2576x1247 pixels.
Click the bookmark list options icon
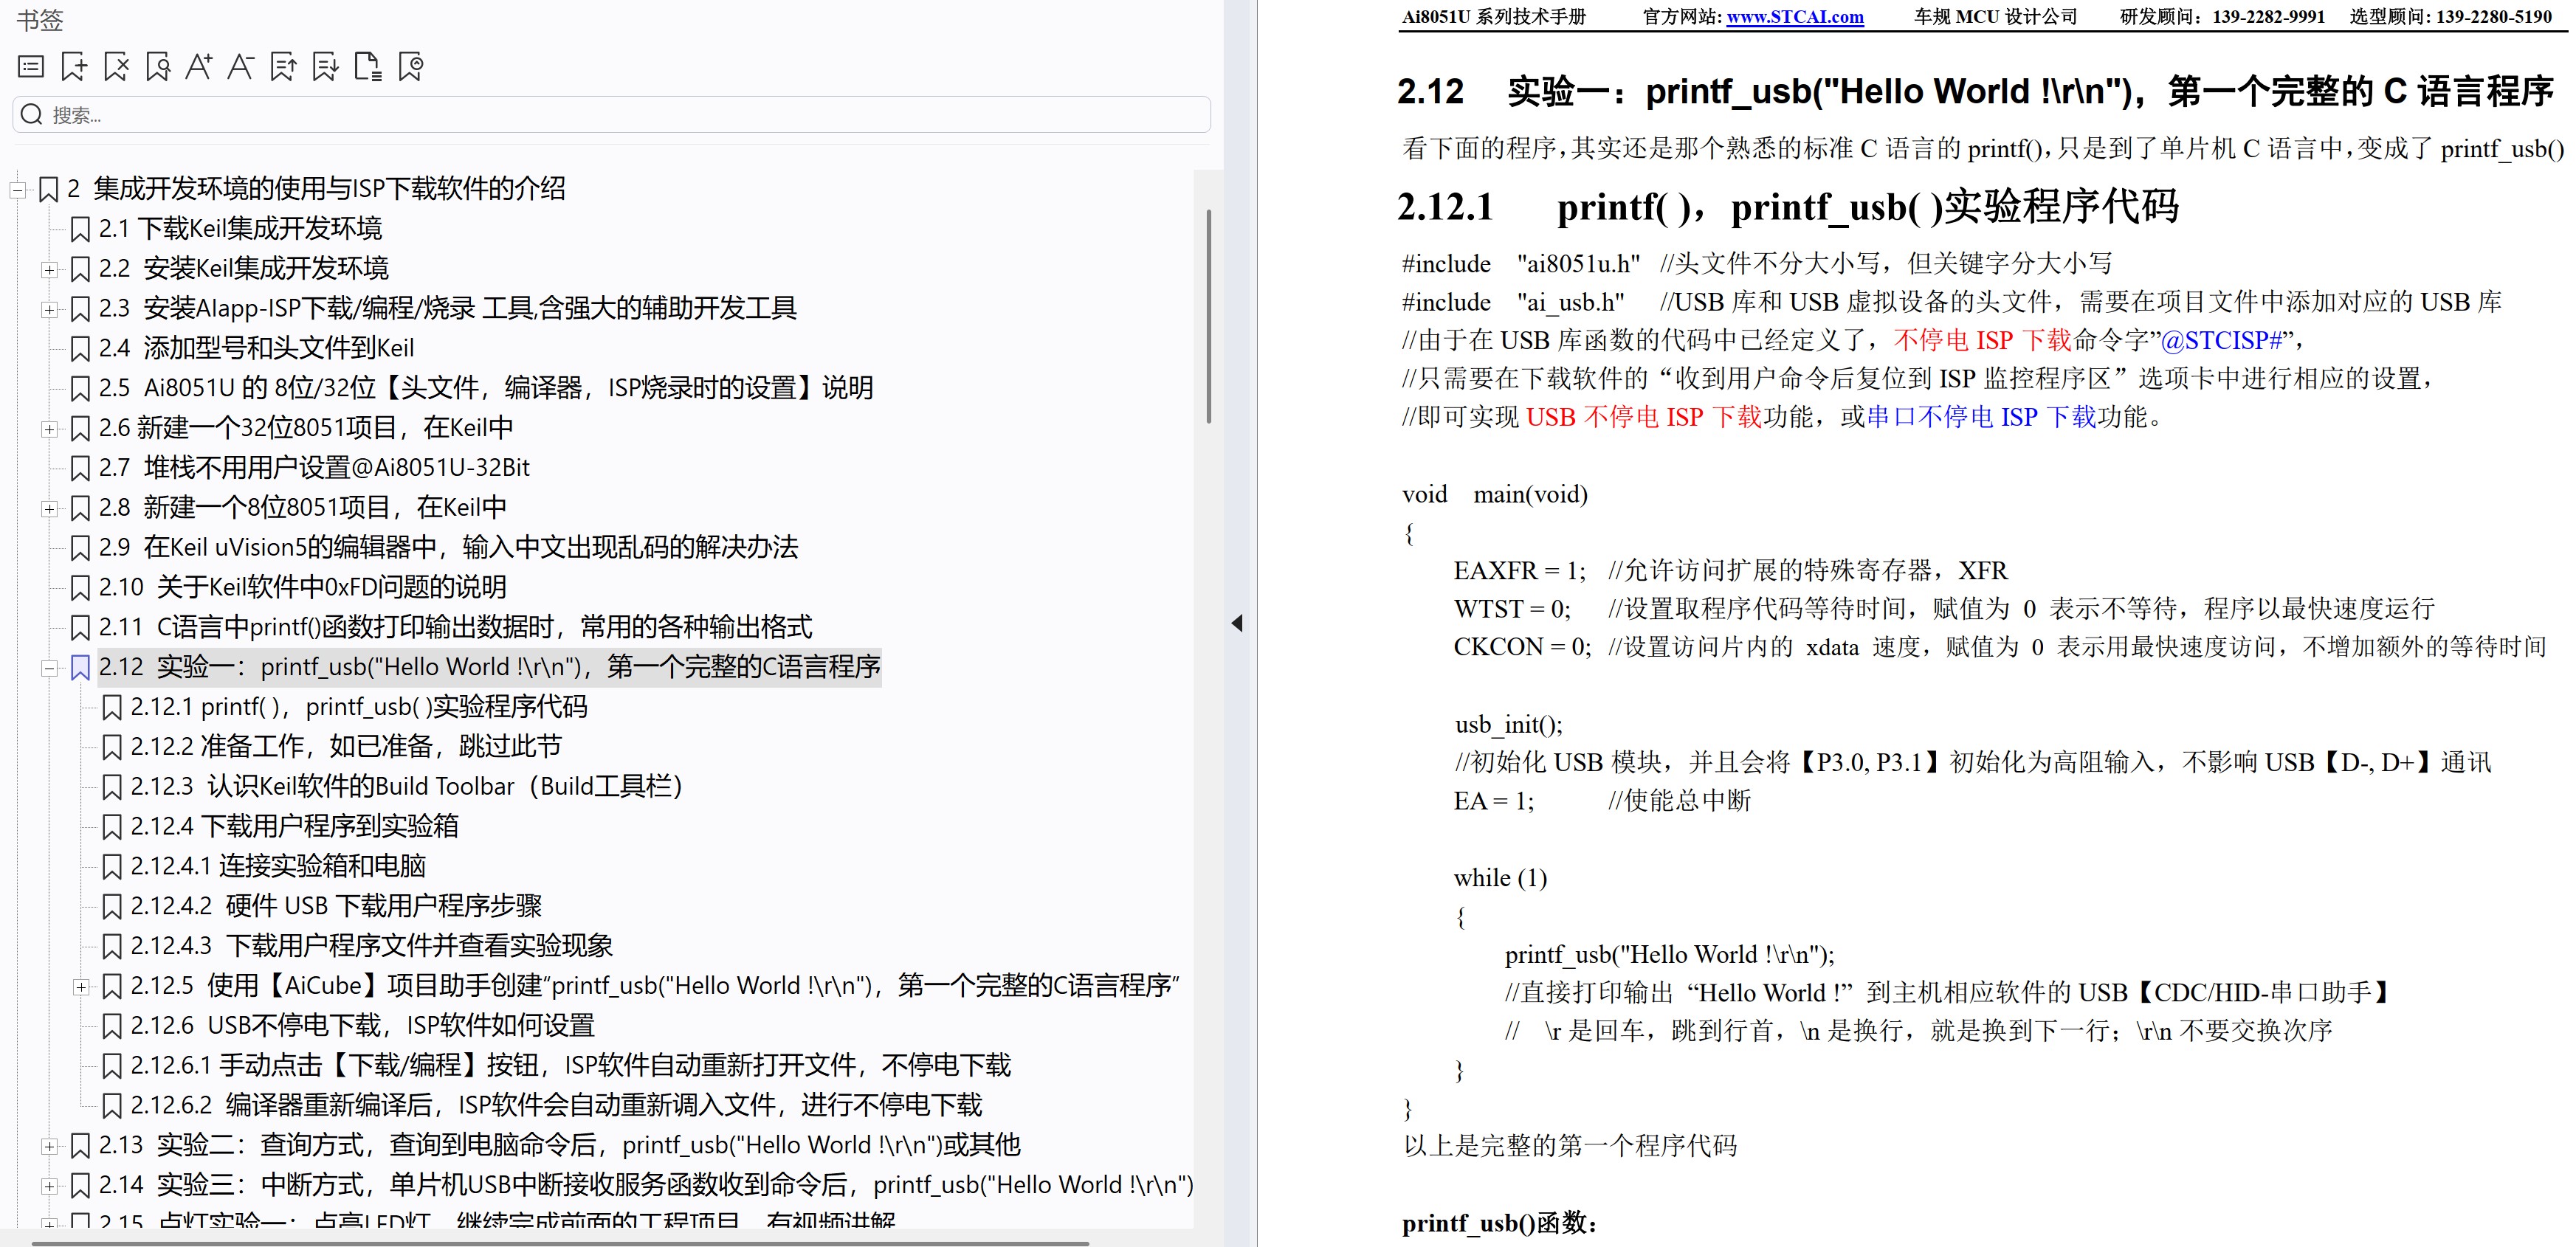pyautogui.click(x=31, y=67)
